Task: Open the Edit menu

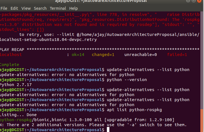Action: 14,8
